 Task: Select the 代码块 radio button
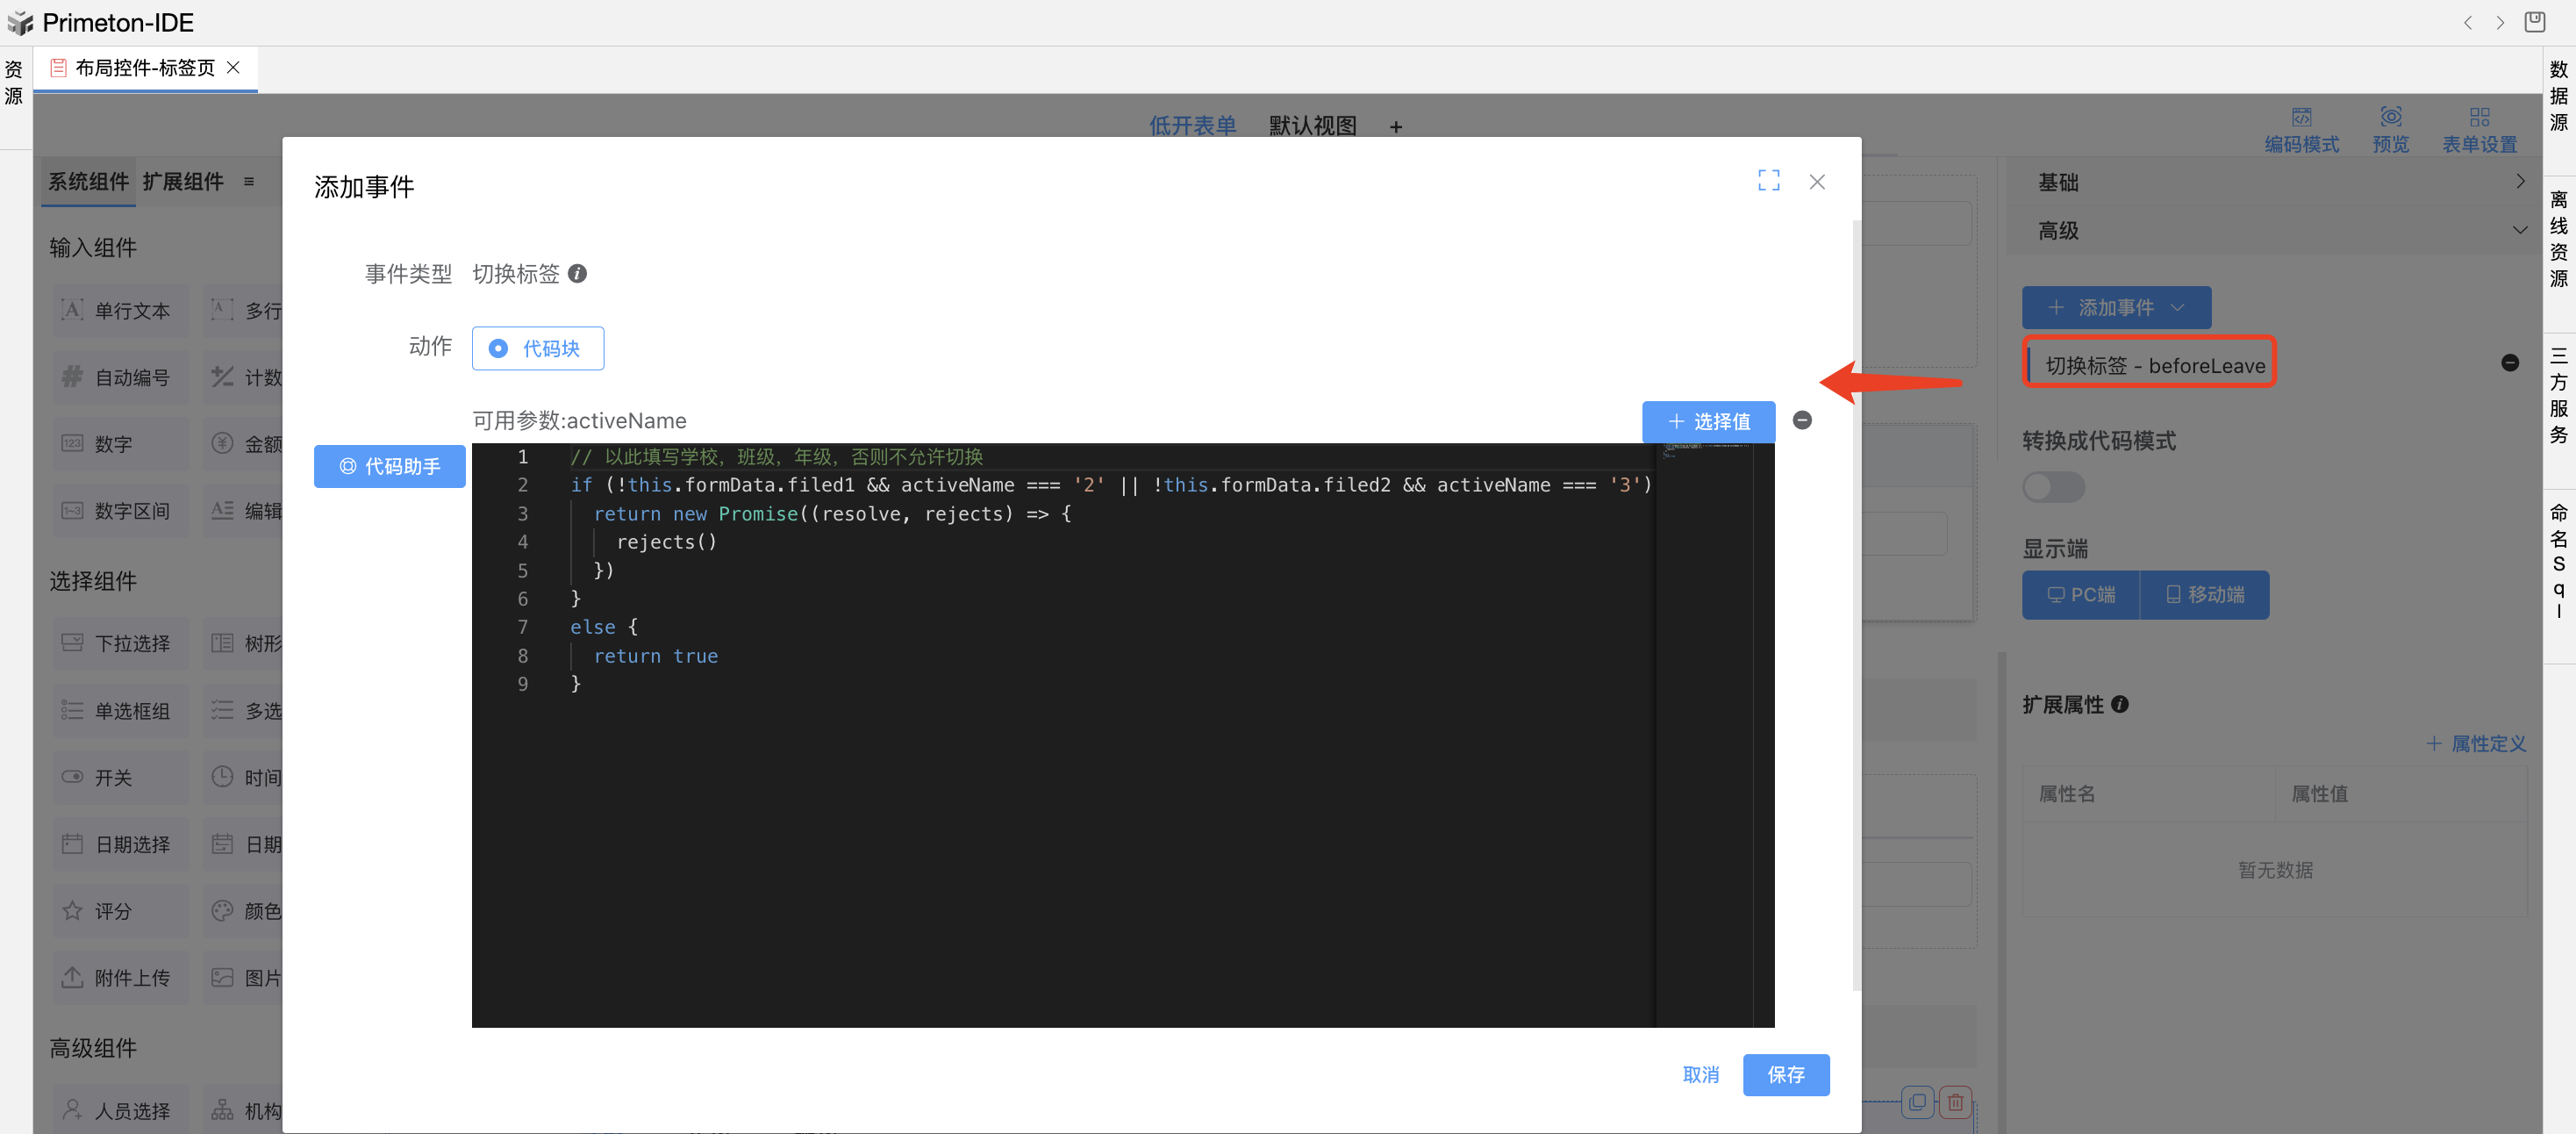[x=498, y=348]
